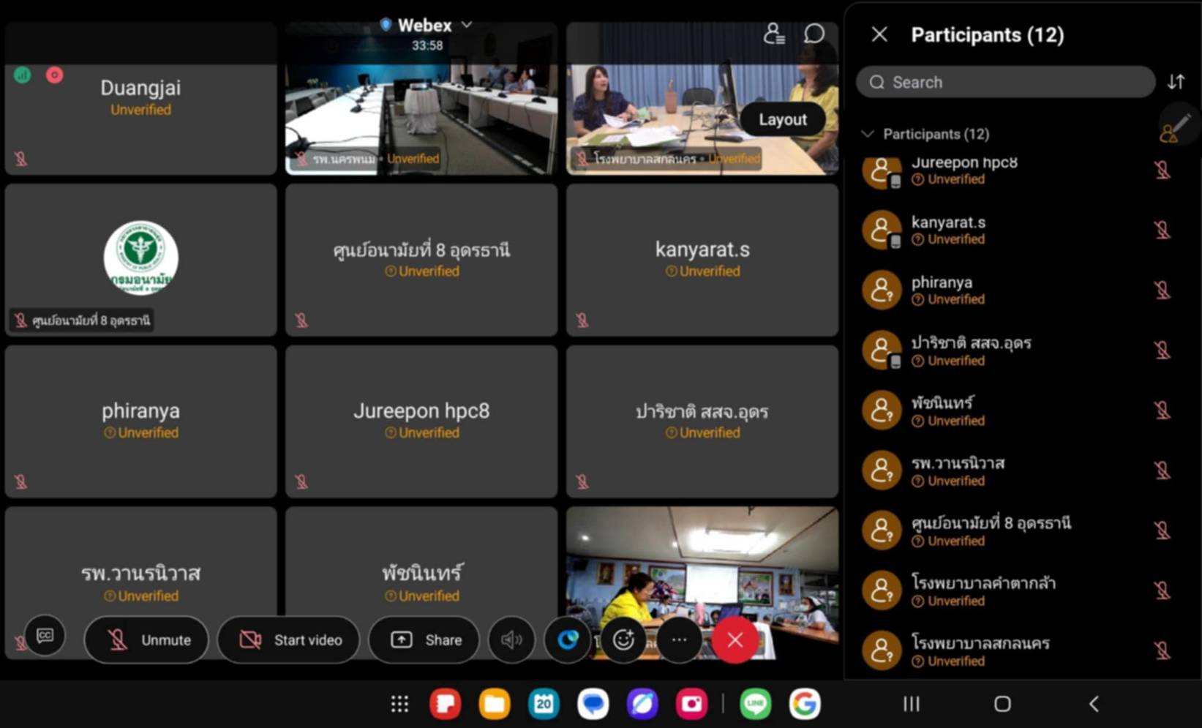The width and height of the screenshot is (1202, 728).
Task: Open the more options ellipsis
Action: click(679, 639)
